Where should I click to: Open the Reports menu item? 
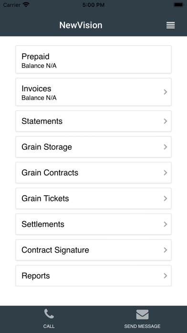[x=93, y=276]
